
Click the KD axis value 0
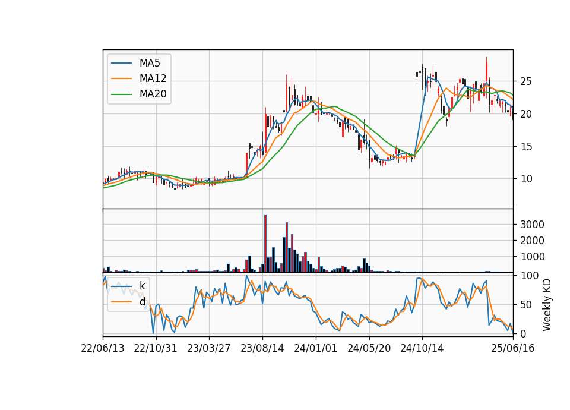click(x=523, y=333)
